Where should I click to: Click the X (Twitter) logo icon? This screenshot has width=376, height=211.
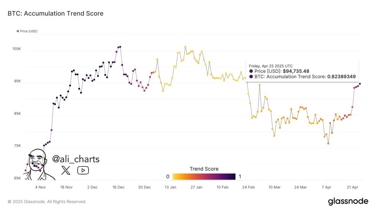tap(66, 170)
